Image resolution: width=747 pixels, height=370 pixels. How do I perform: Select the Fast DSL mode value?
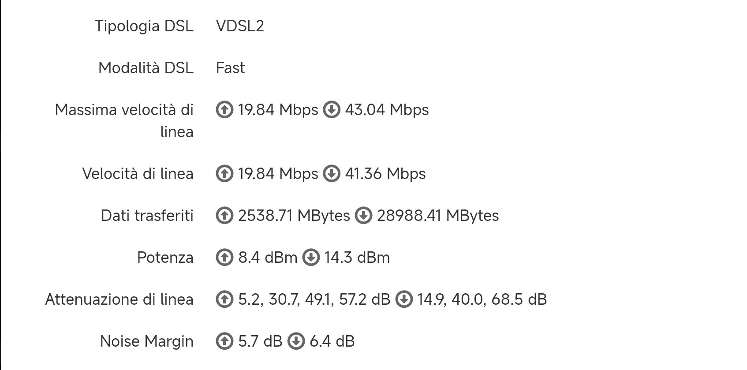[230, 68]
